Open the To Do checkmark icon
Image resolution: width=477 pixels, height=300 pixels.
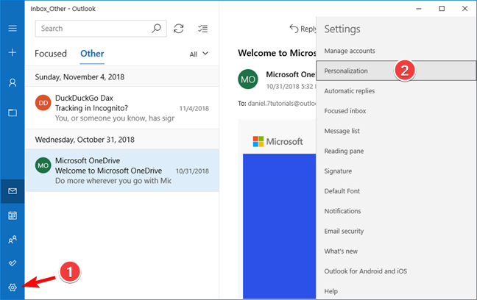13,263
